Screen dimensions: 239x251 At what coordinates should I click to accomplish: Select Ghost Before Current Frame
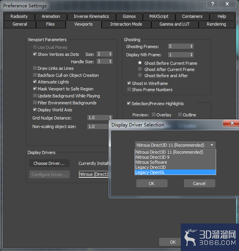[140, 63]
